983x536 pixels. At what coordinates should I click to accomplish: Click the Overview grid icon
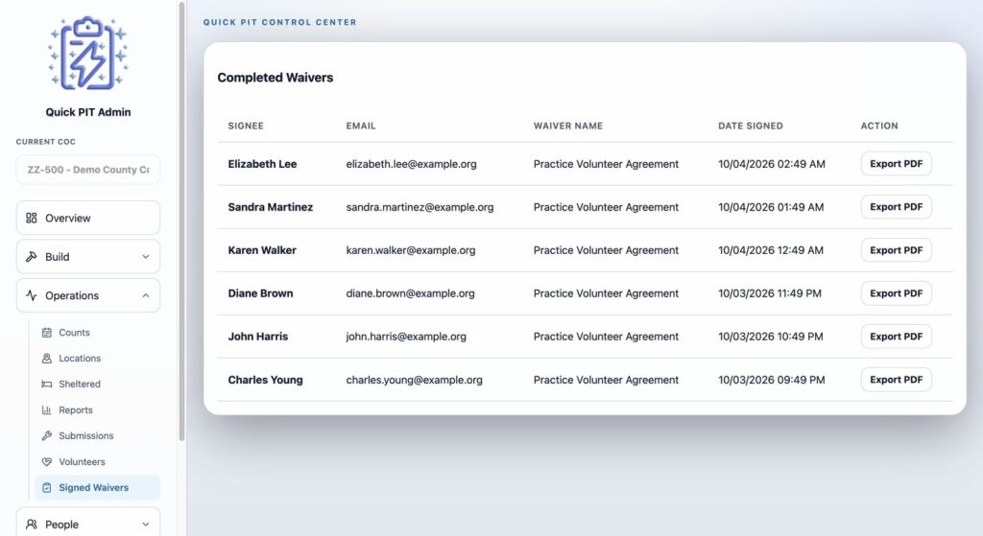click(x=32, y=218)
